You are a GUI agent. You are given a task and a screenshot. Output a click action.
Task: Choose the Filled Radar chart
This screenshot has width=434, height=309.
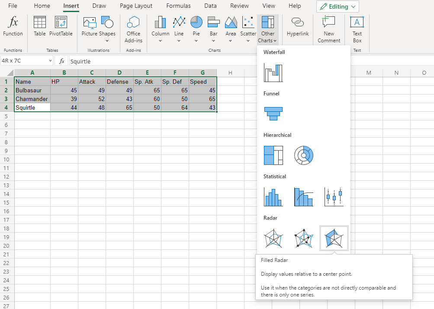(x=334, y=238)
